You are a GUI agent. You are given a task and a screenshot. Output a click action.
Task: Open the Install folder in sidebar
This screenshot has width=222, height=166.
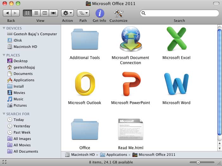click(x=16, y=86)
